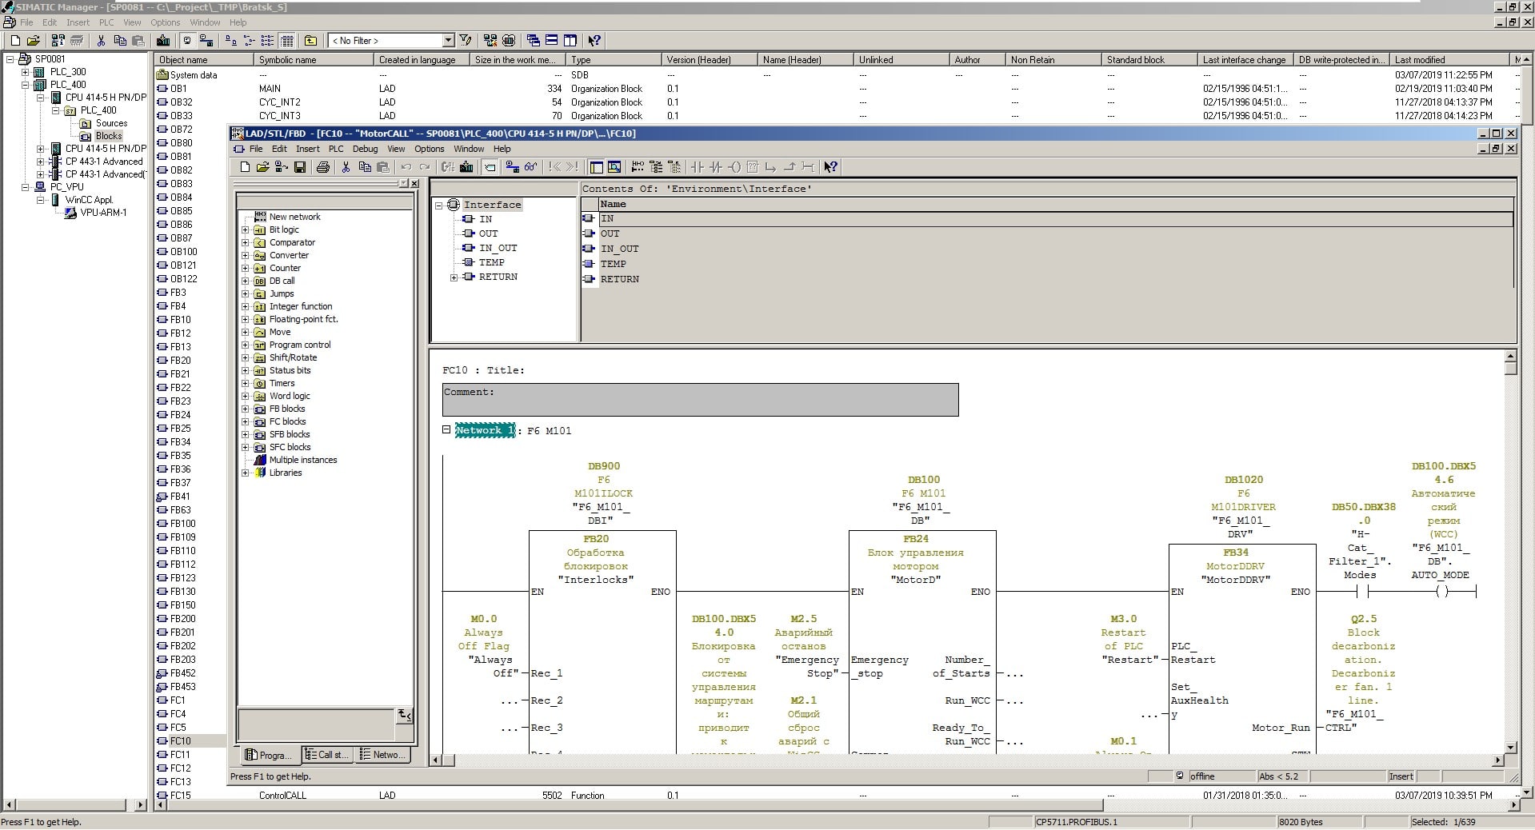
Task: Open the Options menu in SIMATIC Manager
Action: [x=166, y=22]
